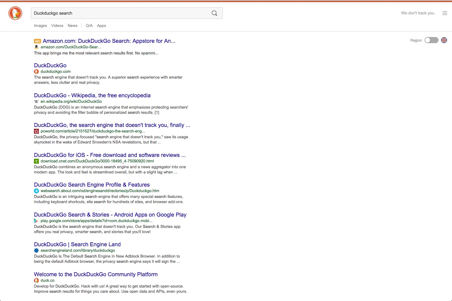Open the DuckDuckGo Wikipedia result link
The image size is (452, 301).
(92, 95)
